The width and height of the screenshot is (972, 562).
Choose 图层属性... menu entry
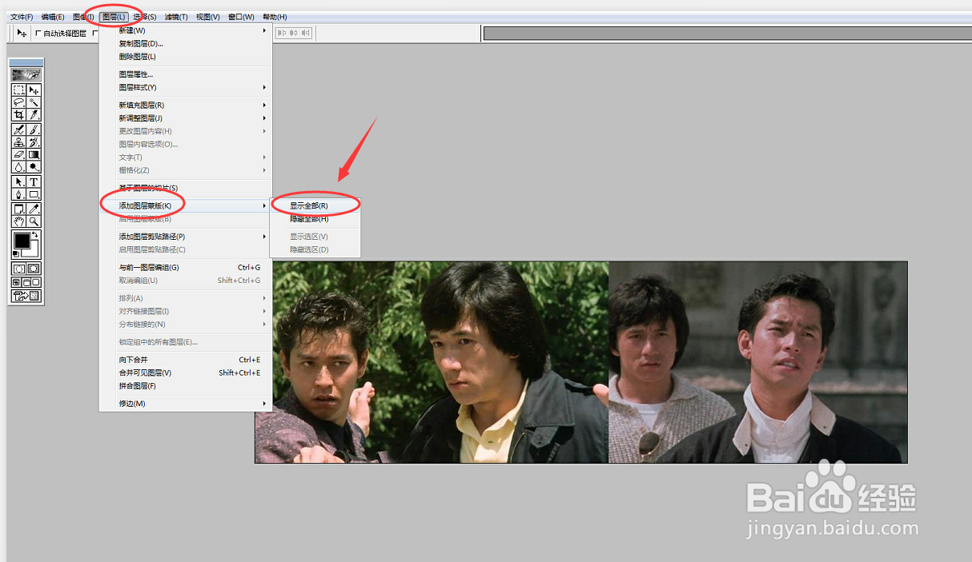tap(186, 74)
